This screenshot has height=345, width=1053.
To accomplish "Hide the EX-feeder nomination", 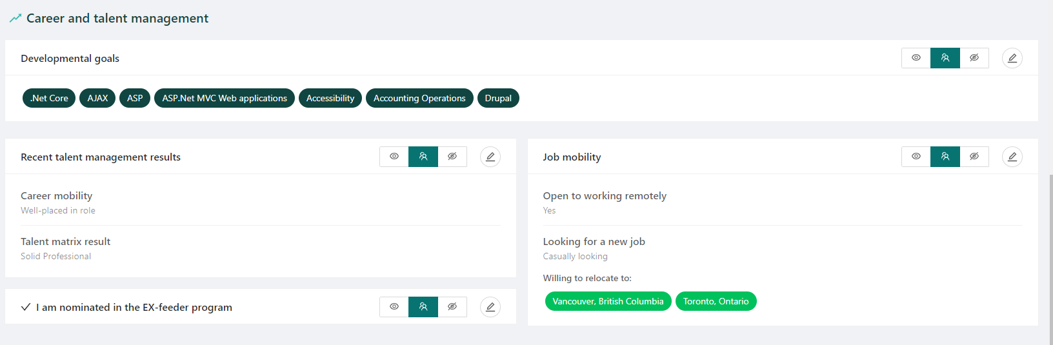I will (x=452, y=307).
